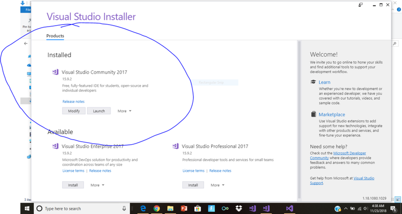Open License terms for Professional 2017
The image size is (402, 214).
point(193,171)
